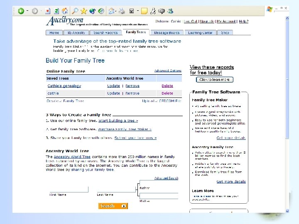Click Update for the cathie row
This screenshot has height=224, width=299.
point(113,93)
